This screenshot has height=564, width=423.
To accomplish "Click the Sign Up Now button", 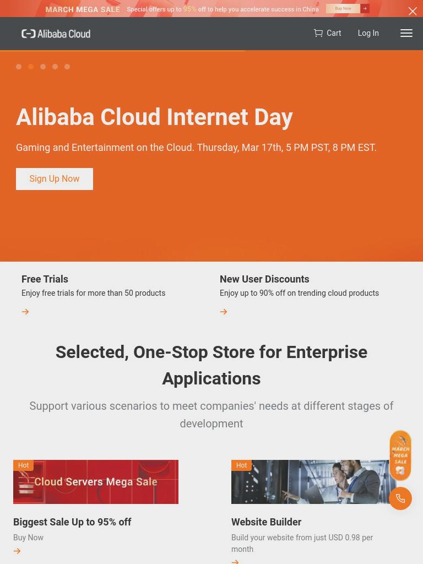I will pyautogui.click(x=55, y=179).
